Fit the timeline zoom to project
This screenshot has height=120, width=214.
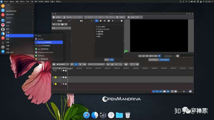(x=172, y=92)
